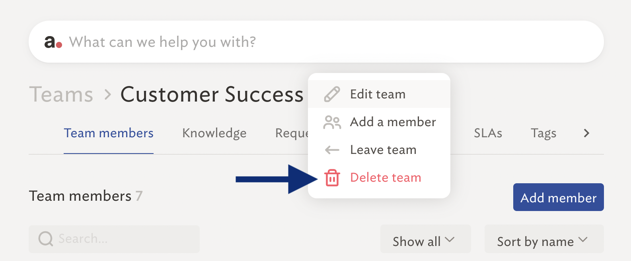Click the red trash icon for Delete team
Image resolution: width=631 pixels, height=261 pixels.
(332, 178)
